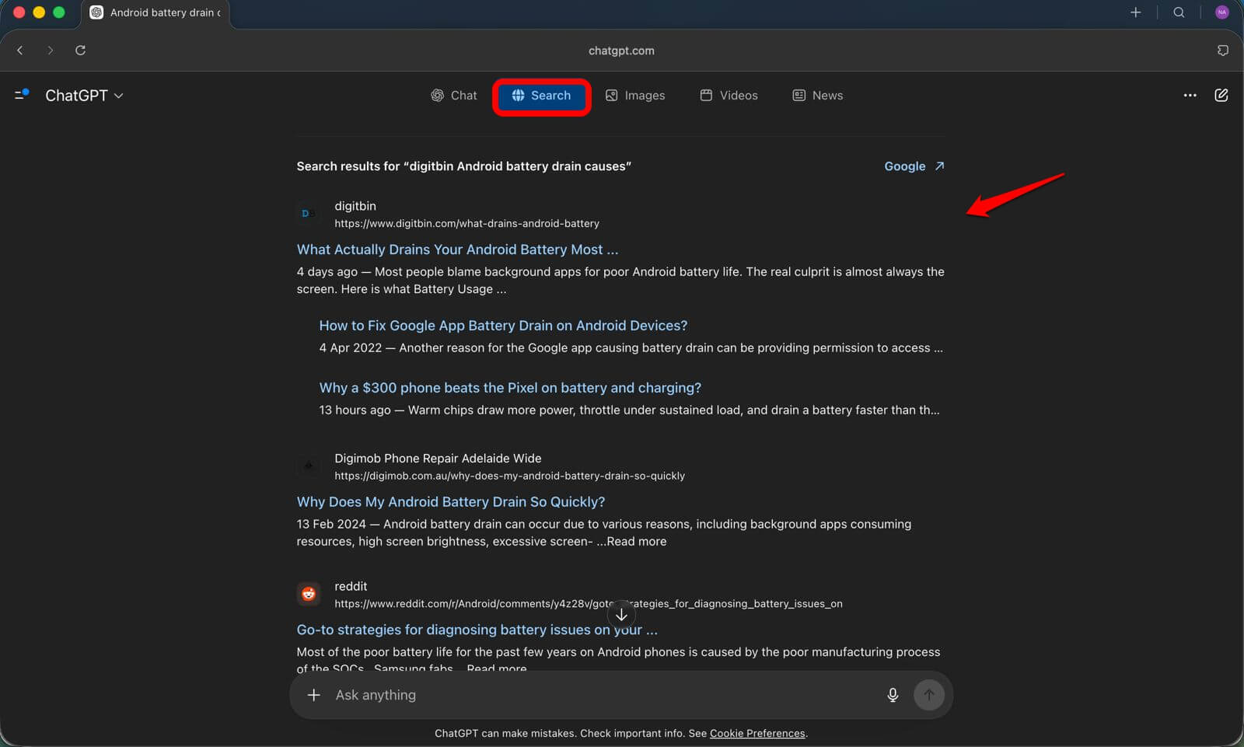
Task: Open the Videos tab
Action: (729, 96)
